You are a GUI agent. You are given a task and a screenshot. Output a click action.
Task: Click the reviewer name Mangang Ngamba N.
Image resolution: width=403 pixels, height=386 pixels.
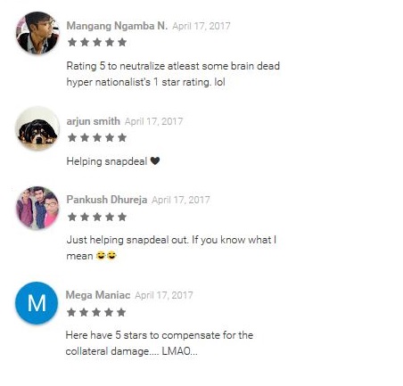point(117,26)
